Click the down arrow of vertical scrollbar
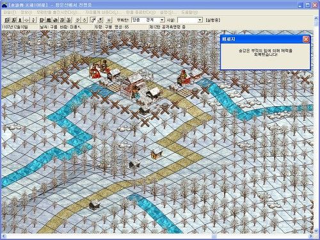Screen dimensions: 320x240 pos(316,231)
